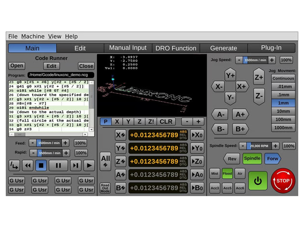Pause the running G-code program
The width and height of the screenshot is (304, 228).
click(x=58, y=165)
